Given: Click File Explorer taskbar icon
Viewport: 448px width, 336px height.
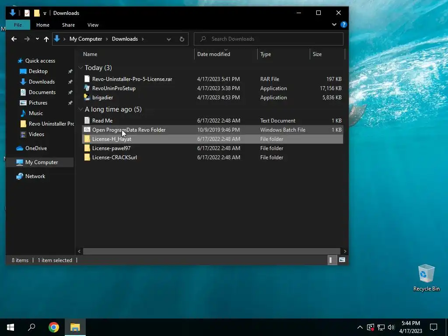Looking at the screenshot, I should click(x=75, y=327).
